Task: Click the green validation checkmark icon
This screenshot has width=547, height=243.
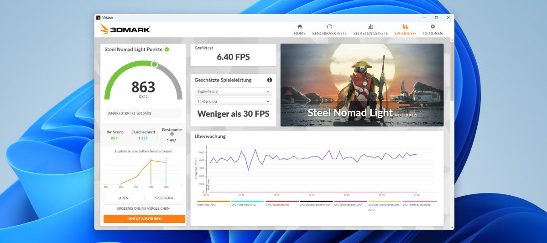Action: (167, 49)
